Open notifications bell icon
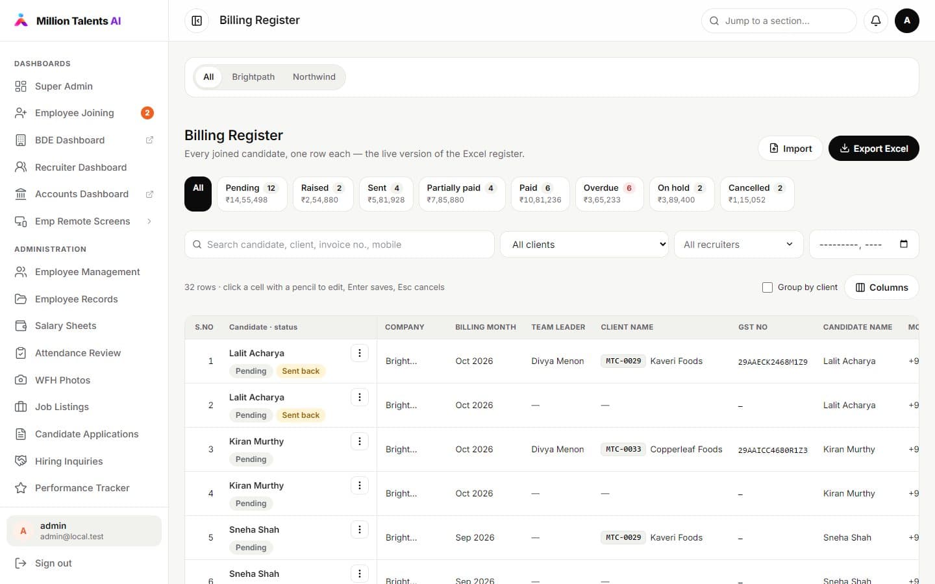Screen dimensions: 935x584 876,21
